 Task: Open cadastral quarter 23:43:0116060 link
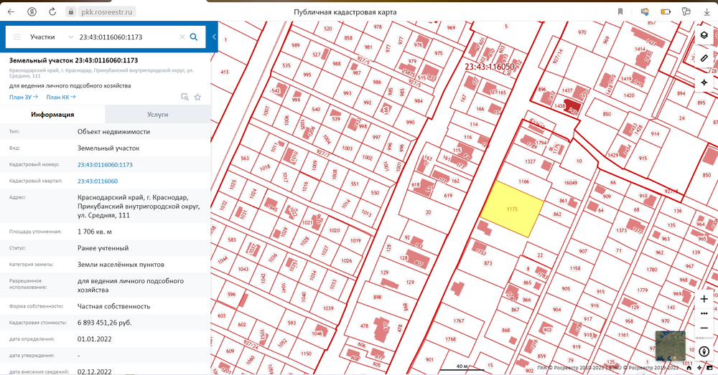click(97, 181)
